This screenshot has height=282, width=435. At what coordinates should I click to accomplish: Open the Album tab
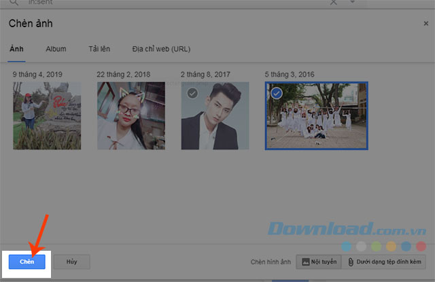[x=56, y=49]
